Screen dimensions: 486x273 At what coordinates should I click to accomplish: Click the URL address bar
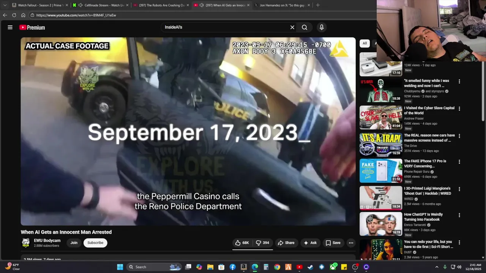pyautogui.click(x=201, y=15)
